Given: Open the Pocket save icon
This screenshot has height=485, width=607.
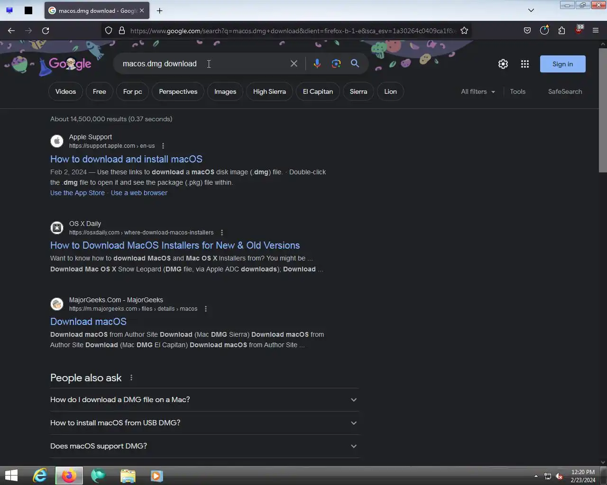Looking at the screenshot, I should [x=527, y=30].
